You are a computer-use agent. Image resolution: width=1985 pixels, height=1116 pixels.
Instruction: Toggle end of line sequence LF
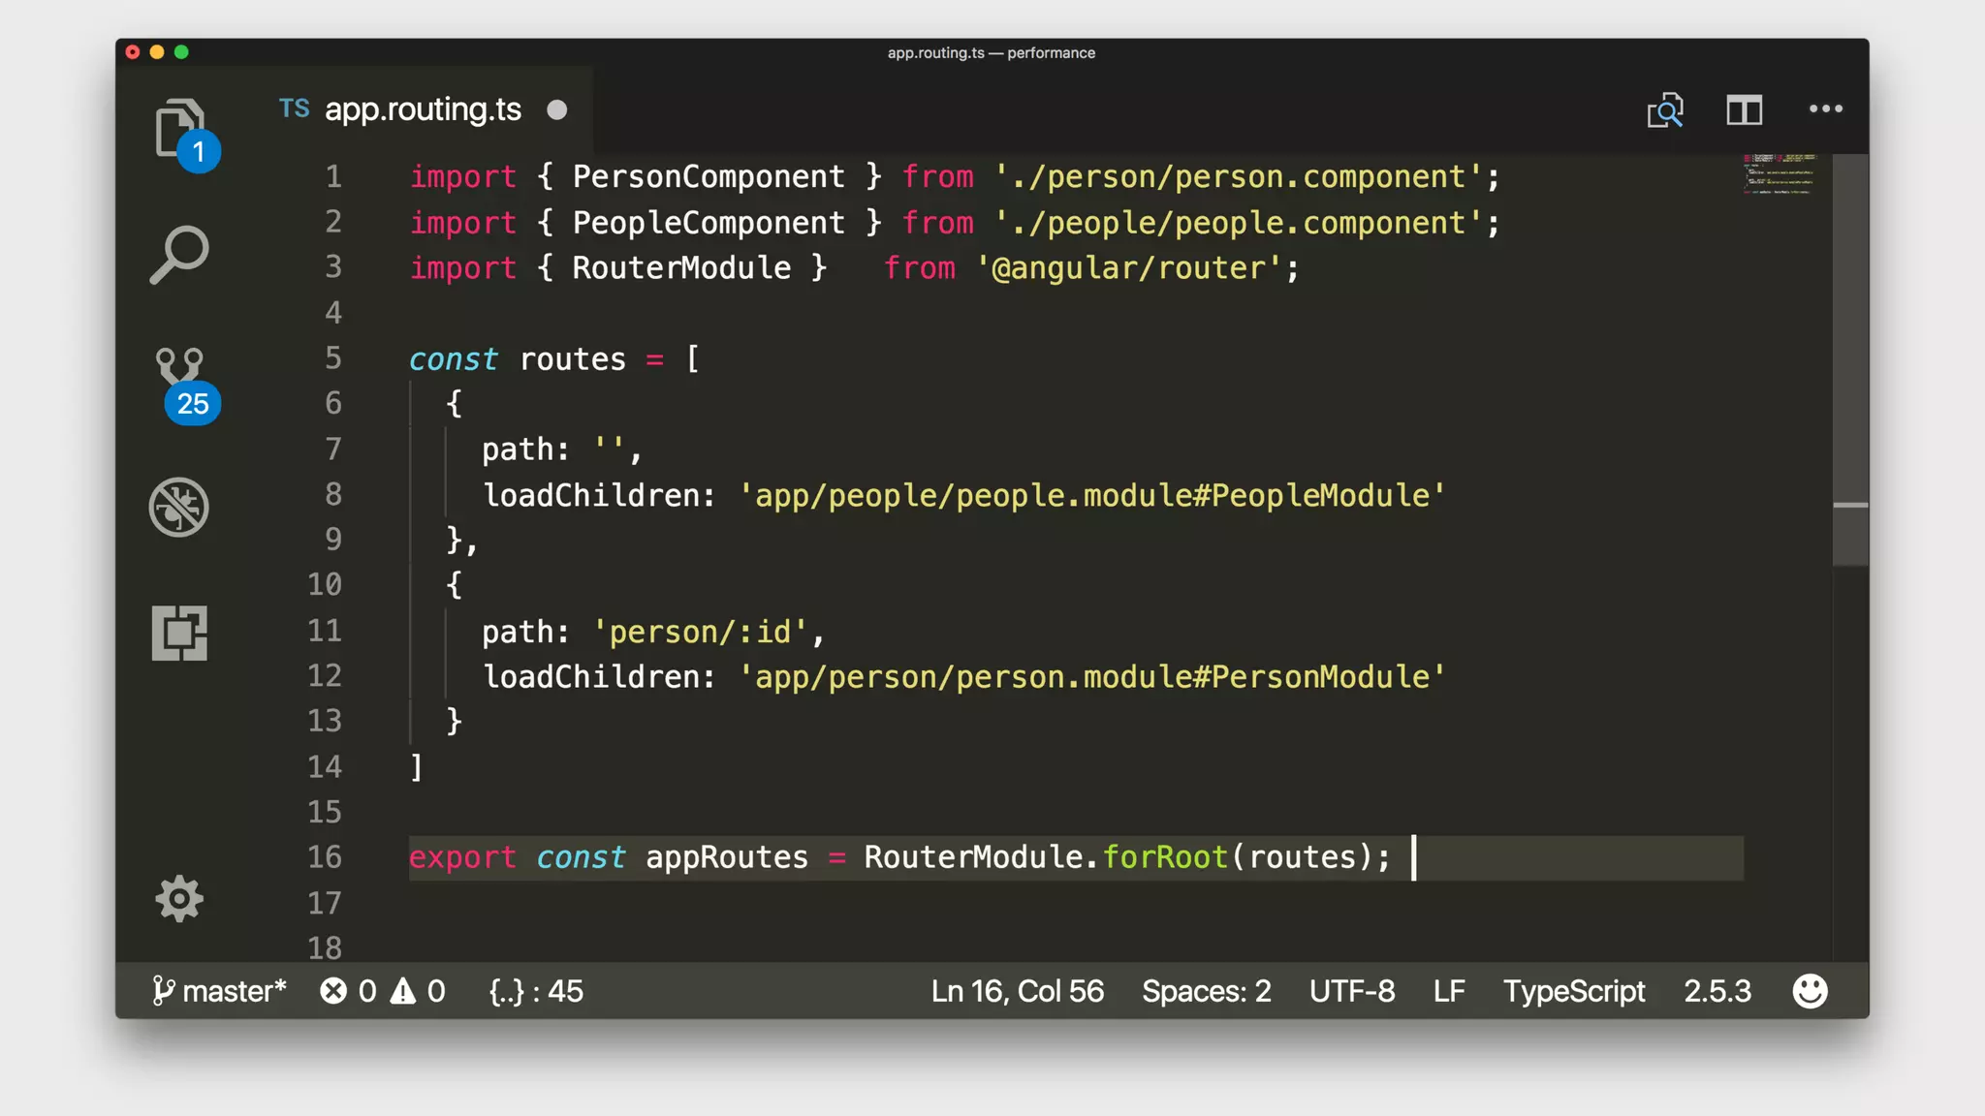tap(1448, 991)
